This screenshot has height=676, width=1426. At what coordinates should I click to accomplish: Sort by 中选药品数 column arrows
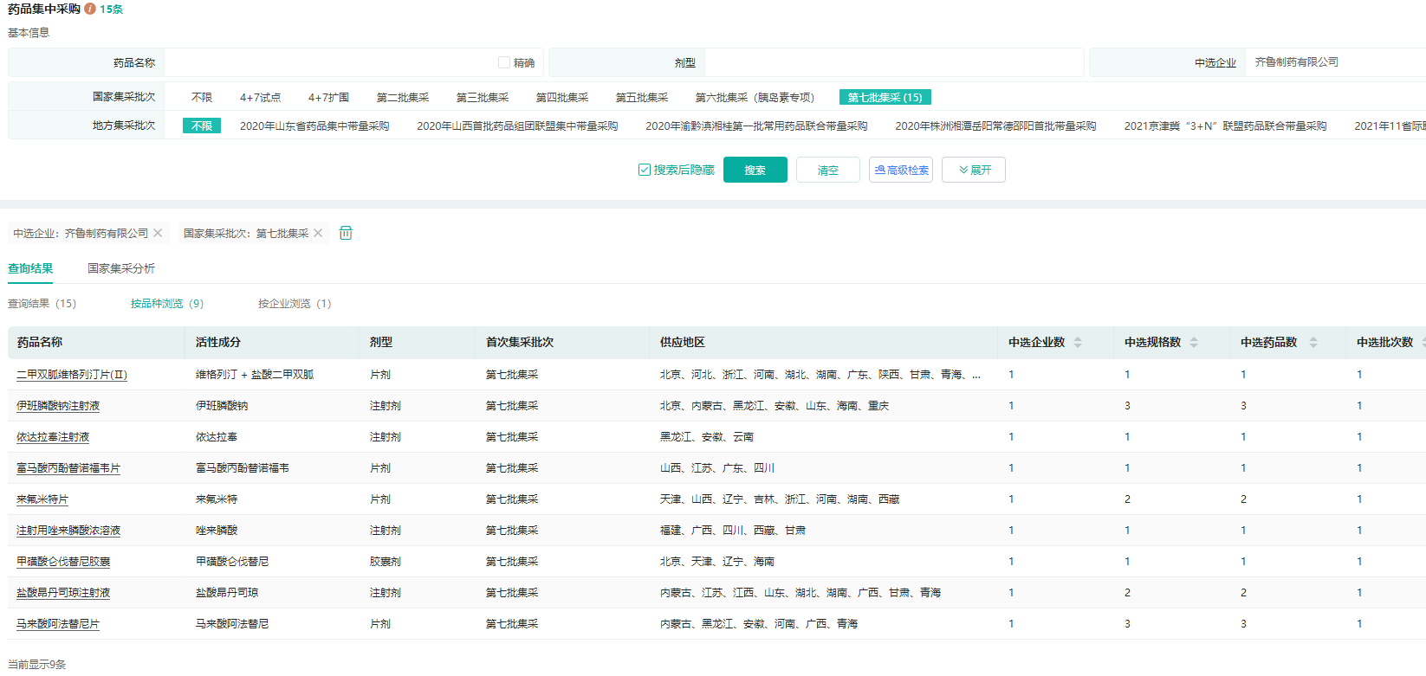click(x=1313, y=343)
